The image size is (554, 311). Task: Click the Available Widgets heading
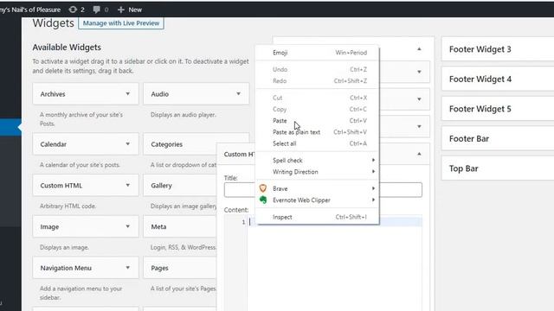[x=67, y=47]
